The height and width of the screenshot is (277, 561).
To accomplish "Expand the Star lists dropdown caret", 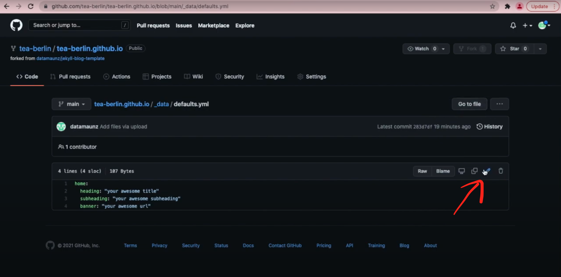I will pyautogui.click(x=540, y=49).
